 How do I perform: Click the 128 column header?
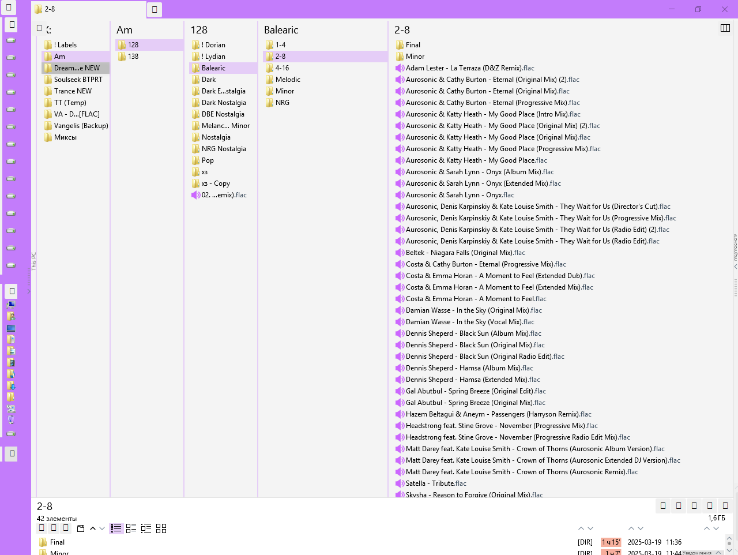point(199,30)
